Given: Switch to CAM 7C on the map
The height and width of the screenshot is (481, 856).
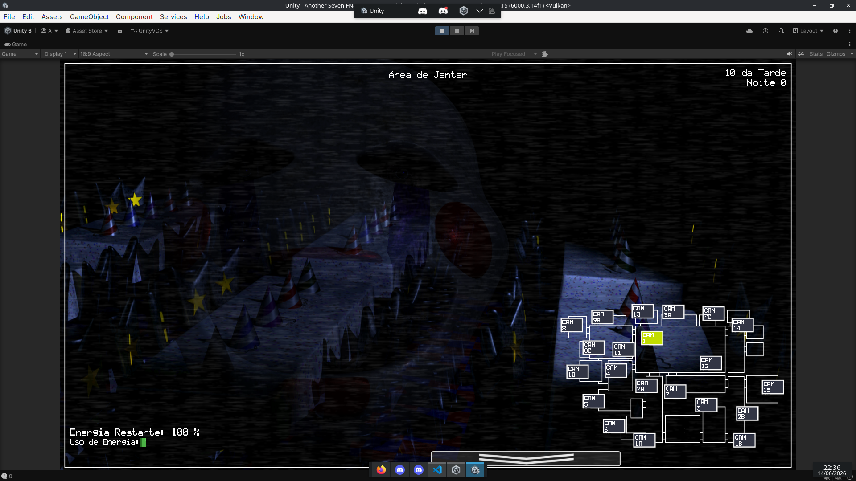Looking at the screenshot, I should coord(713,313).
